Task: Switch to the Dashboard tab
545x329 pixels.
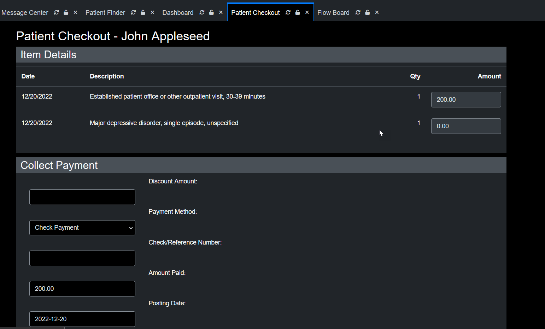Action: (x=178, y=12)
